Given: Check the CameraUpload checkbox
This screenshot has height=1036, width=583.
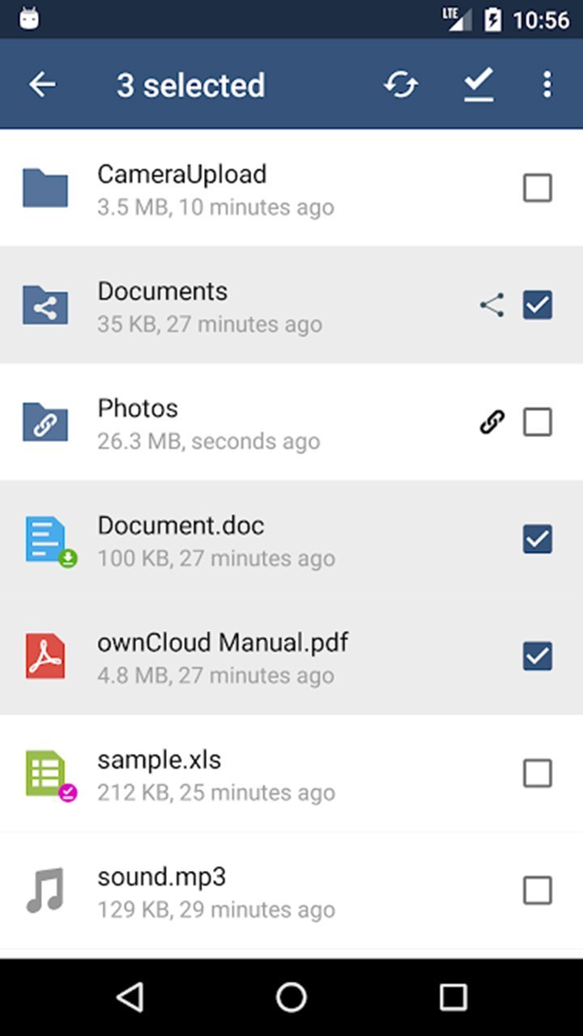Looking at the screenshot, I should [x=538, y=188].
